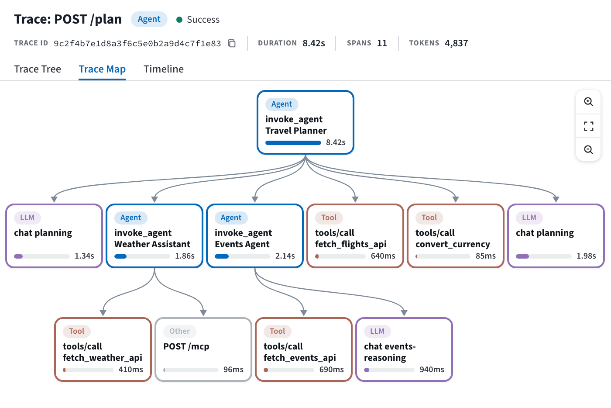Switch to the Trace Tree tab
The image size is (611, 408).
point(38,69)
